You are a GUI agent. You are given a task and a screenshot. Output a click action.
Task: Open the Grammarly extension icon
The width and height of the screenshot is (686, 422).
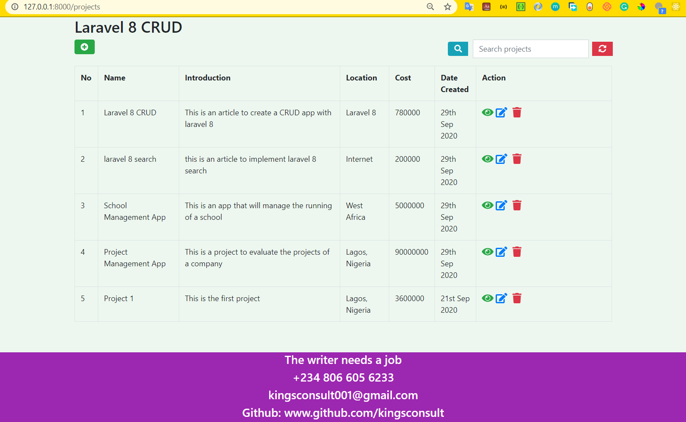624,6
